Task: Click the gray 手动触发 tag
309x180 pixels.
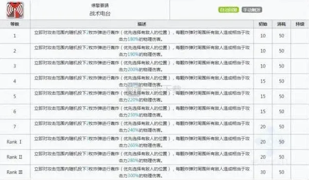Action: 252,10
